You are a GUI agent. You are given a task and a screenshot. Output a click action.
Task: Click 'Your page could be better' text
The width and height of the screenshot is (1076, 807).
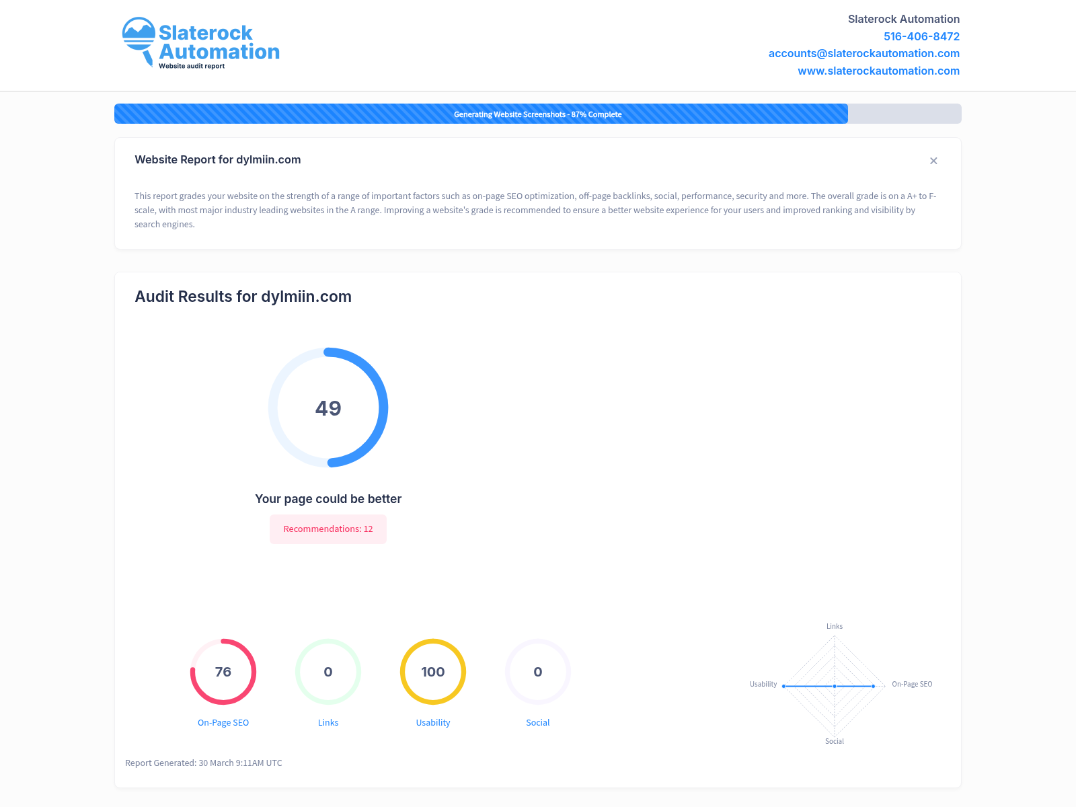328,499
